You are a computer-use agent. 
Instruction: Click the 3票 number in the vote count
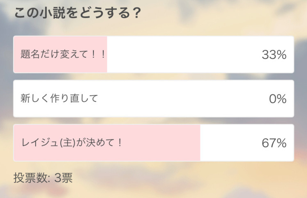[63, 178]
